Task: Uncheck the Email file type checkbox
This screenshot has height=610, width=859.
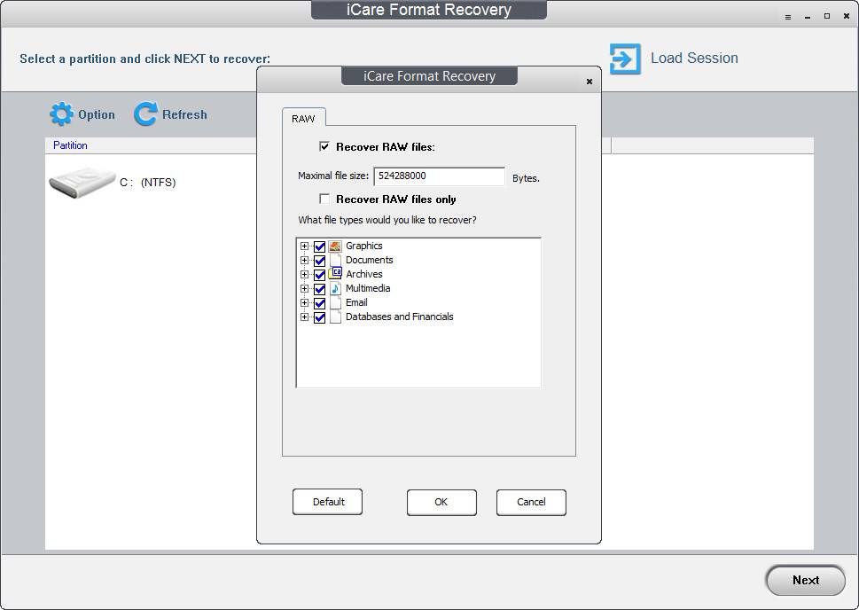Action: coord(320,303)
